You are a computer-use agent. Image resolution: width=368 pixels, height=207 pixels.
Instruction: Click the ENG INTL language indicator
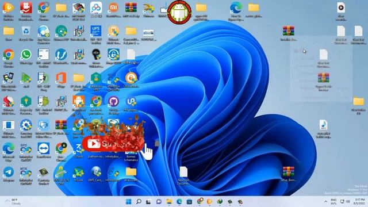(333, 202)
